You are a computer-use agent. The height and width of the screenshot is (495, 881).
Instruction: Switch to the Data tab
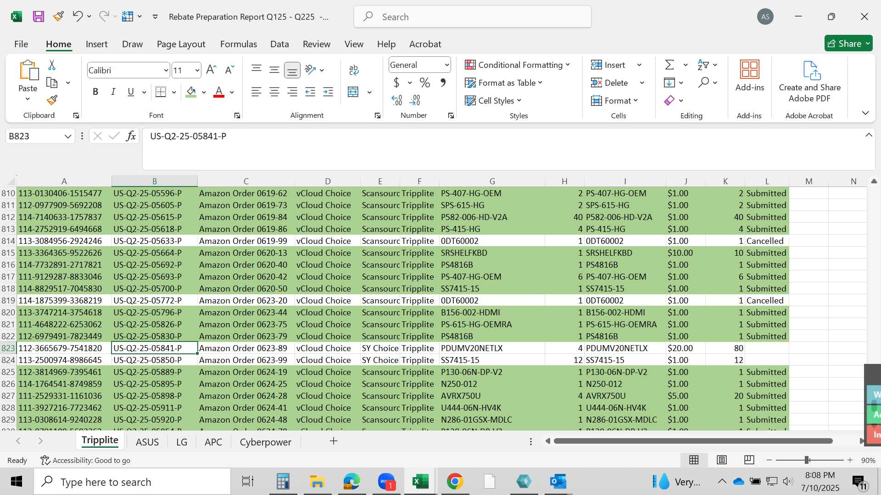point(279,44)
